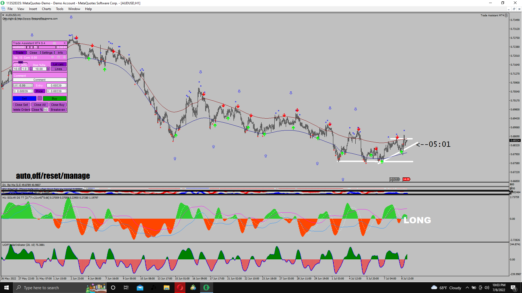Click the open-folder icon in Trade Assistant
The height and width of the screenshot is (293, 522).
[x=35, y=47]
